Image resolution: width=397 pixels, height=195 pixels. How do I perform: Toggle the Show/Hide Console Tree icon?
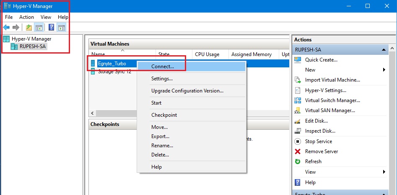coord(39,27)
